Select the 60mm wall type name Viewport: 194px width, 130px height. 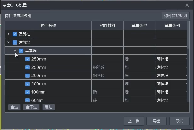pyautogui.click(x=37, y=100)
